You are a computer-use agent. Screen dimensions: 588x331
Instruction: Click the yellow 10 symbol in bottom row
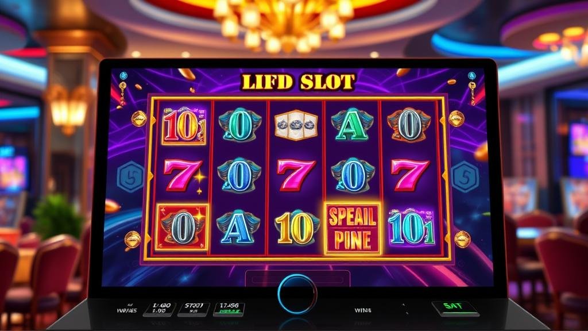[x=296, y=228]
